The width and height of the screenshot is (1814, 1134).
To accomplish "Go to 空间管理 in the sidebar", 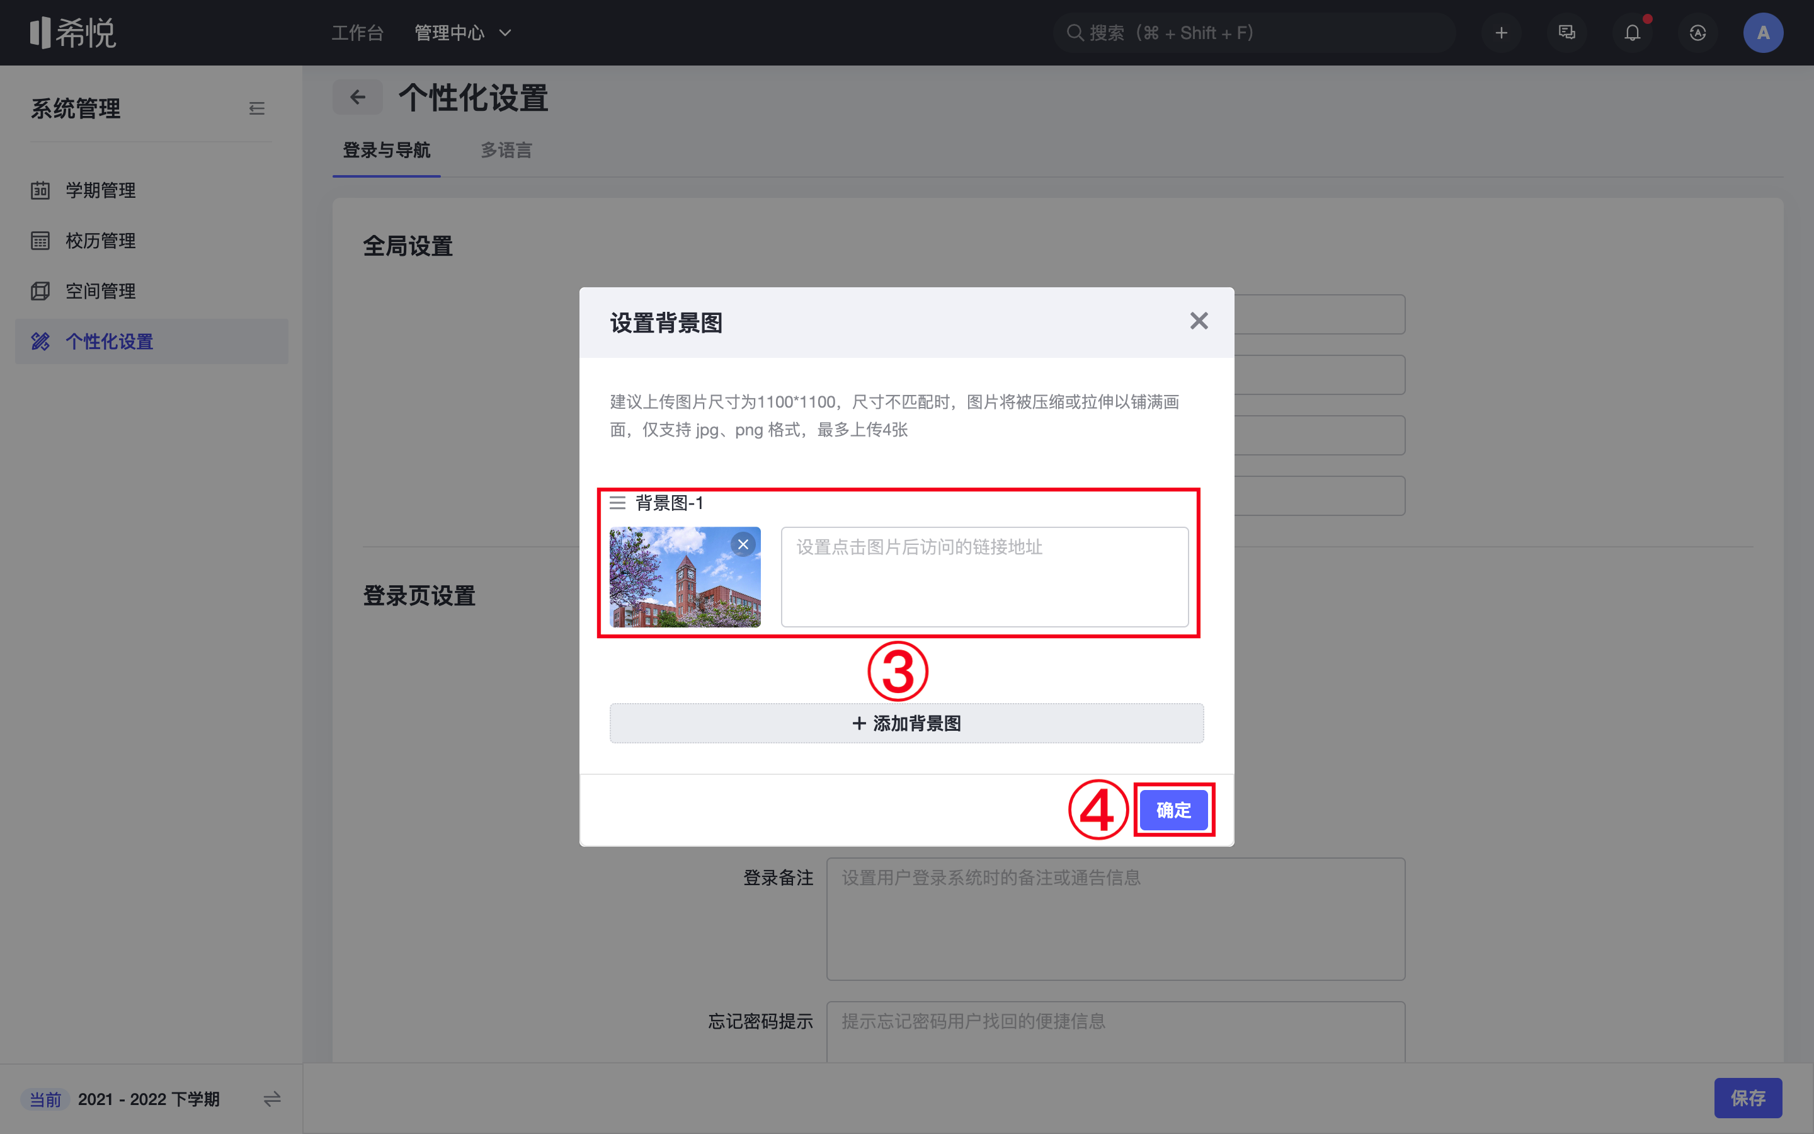I will (x=100, y=291).
